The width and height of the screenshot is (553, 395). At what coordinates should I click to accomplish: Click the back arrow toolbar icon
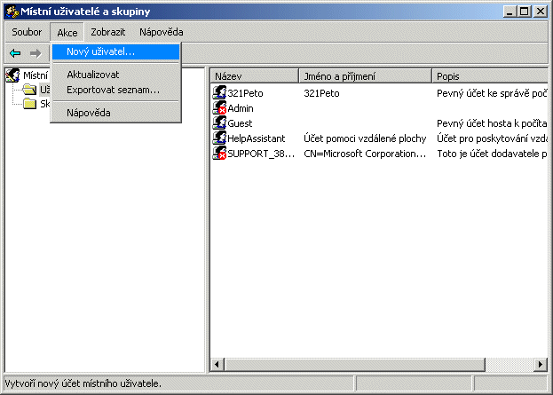(x=15, y=53)
